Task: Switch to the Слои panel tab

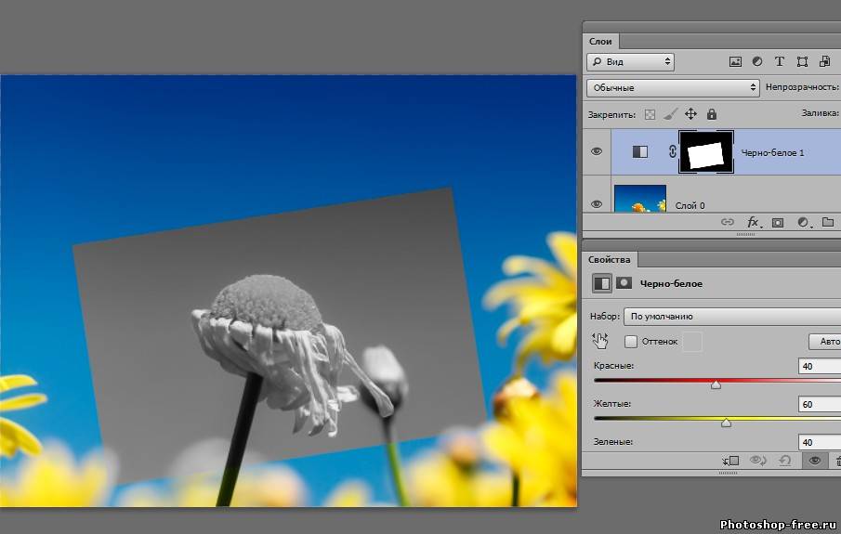Action: pyautogui.click(x=601, y=42)
